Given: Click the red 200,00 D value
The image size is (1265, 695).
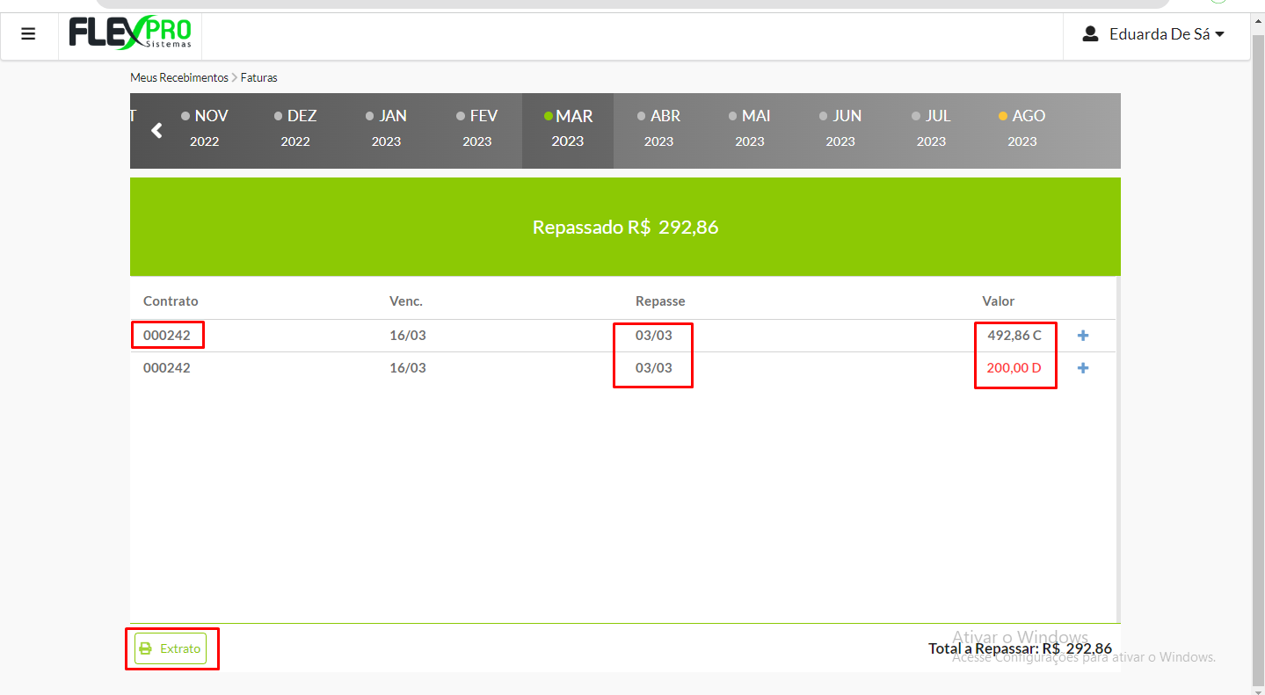Looking at the screenshot, I should (1014, 367).
